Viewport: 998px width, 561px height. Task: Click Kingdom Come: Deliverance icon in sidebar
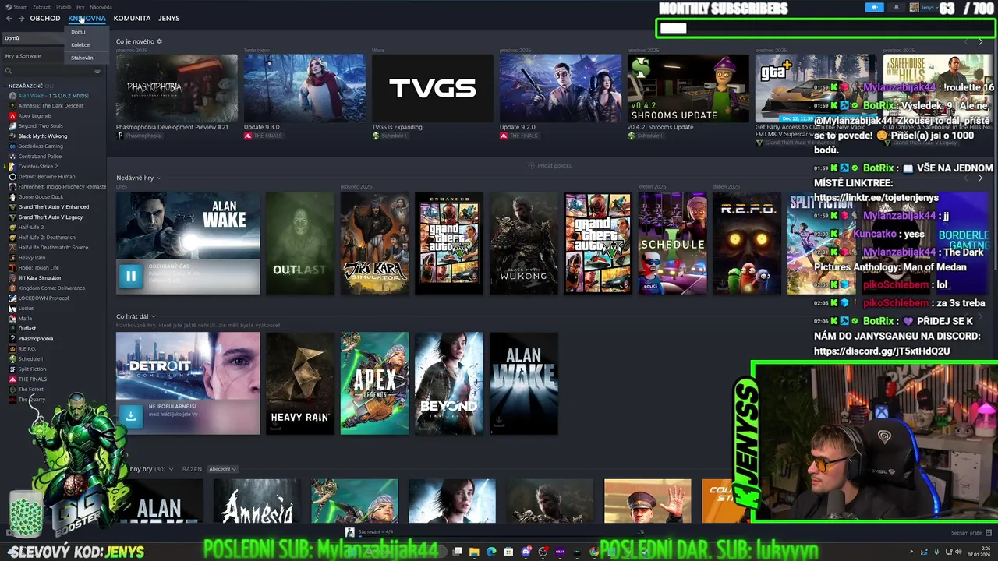[x=12, y=288]
